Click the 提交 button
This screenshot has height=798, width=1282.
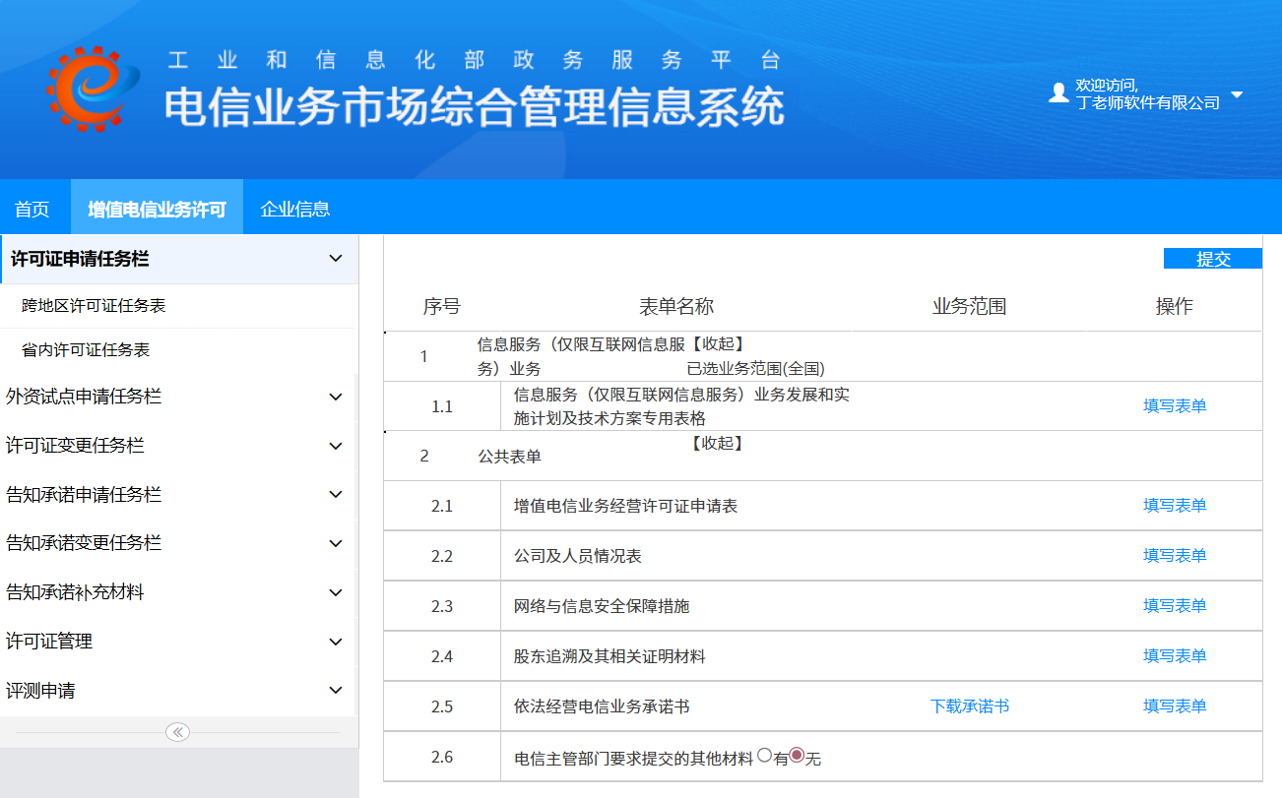(x=1212, y=259)
